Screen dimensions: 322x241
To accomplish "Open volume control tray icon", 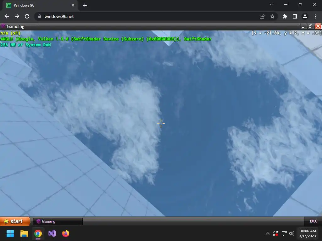I will [x=291, y=233].
